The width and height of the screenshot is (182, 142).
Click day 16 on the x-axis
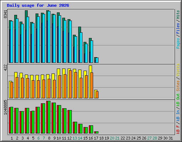(x=91, y=138)
